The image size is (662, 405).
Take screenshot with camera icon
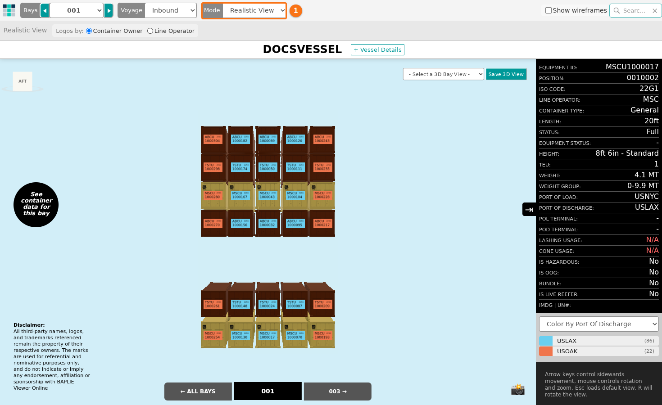pyautogui.click(x=518, y=389)
